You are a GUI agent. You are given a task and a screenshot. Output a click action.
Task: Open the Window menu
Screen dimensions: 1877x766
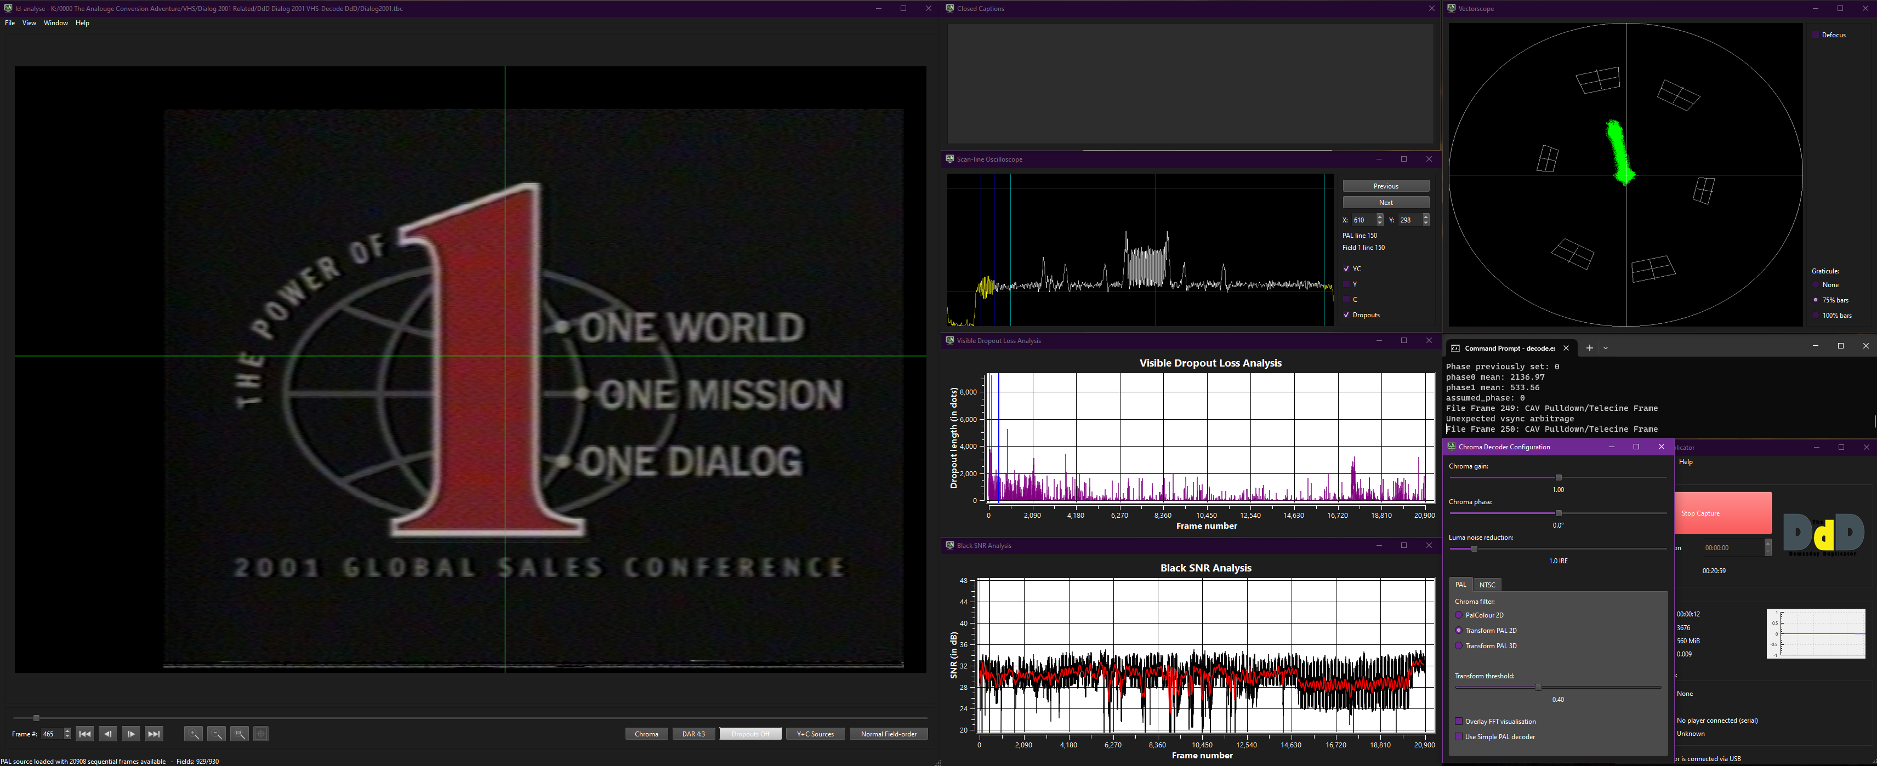click(x=55, y=24)
